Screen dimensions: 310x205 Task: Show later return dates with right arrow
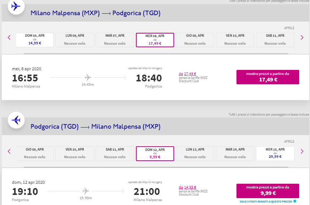tap(302, 151)
